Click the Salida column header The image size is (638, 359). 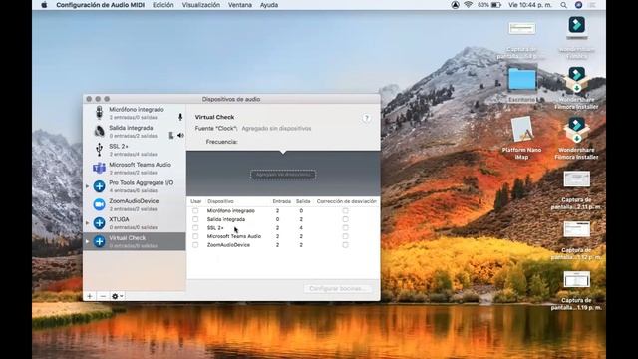point(303,201)
